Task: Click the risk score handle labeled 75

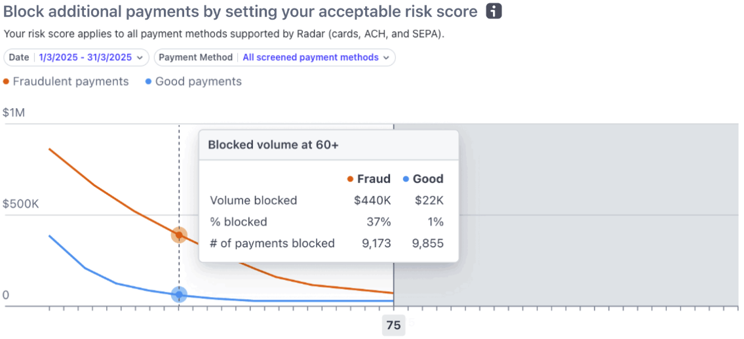Action: point(393,325)
